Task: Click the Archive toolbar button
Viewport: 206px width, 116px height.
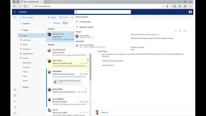Action: click(x=64, y=17)
